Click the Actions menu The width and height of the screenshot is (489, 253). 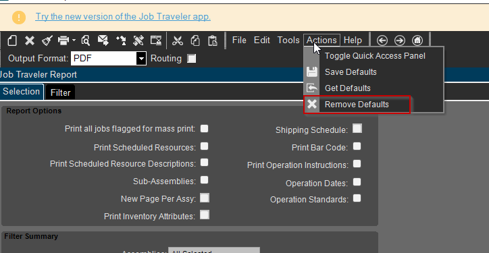(321, 40)
